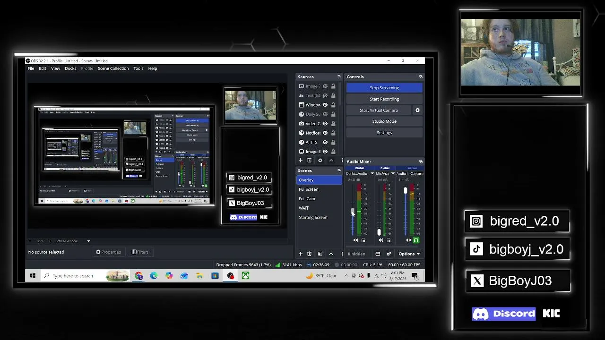Delete selected scene with trash icon

coord(309,254)
